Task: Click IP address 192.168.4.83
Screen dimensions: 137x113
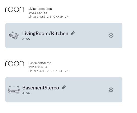Action: click(38, 13)
